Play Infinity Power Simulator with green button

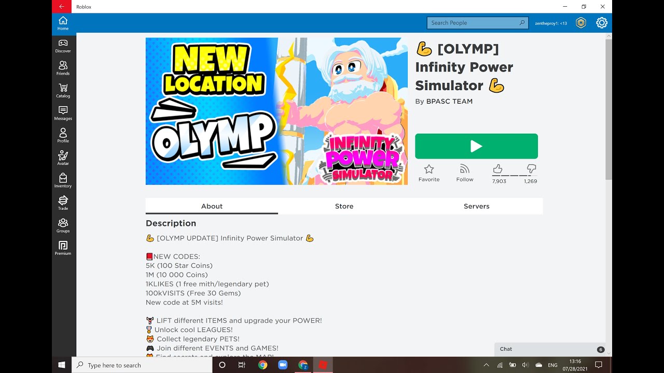[x=476, y=146]
